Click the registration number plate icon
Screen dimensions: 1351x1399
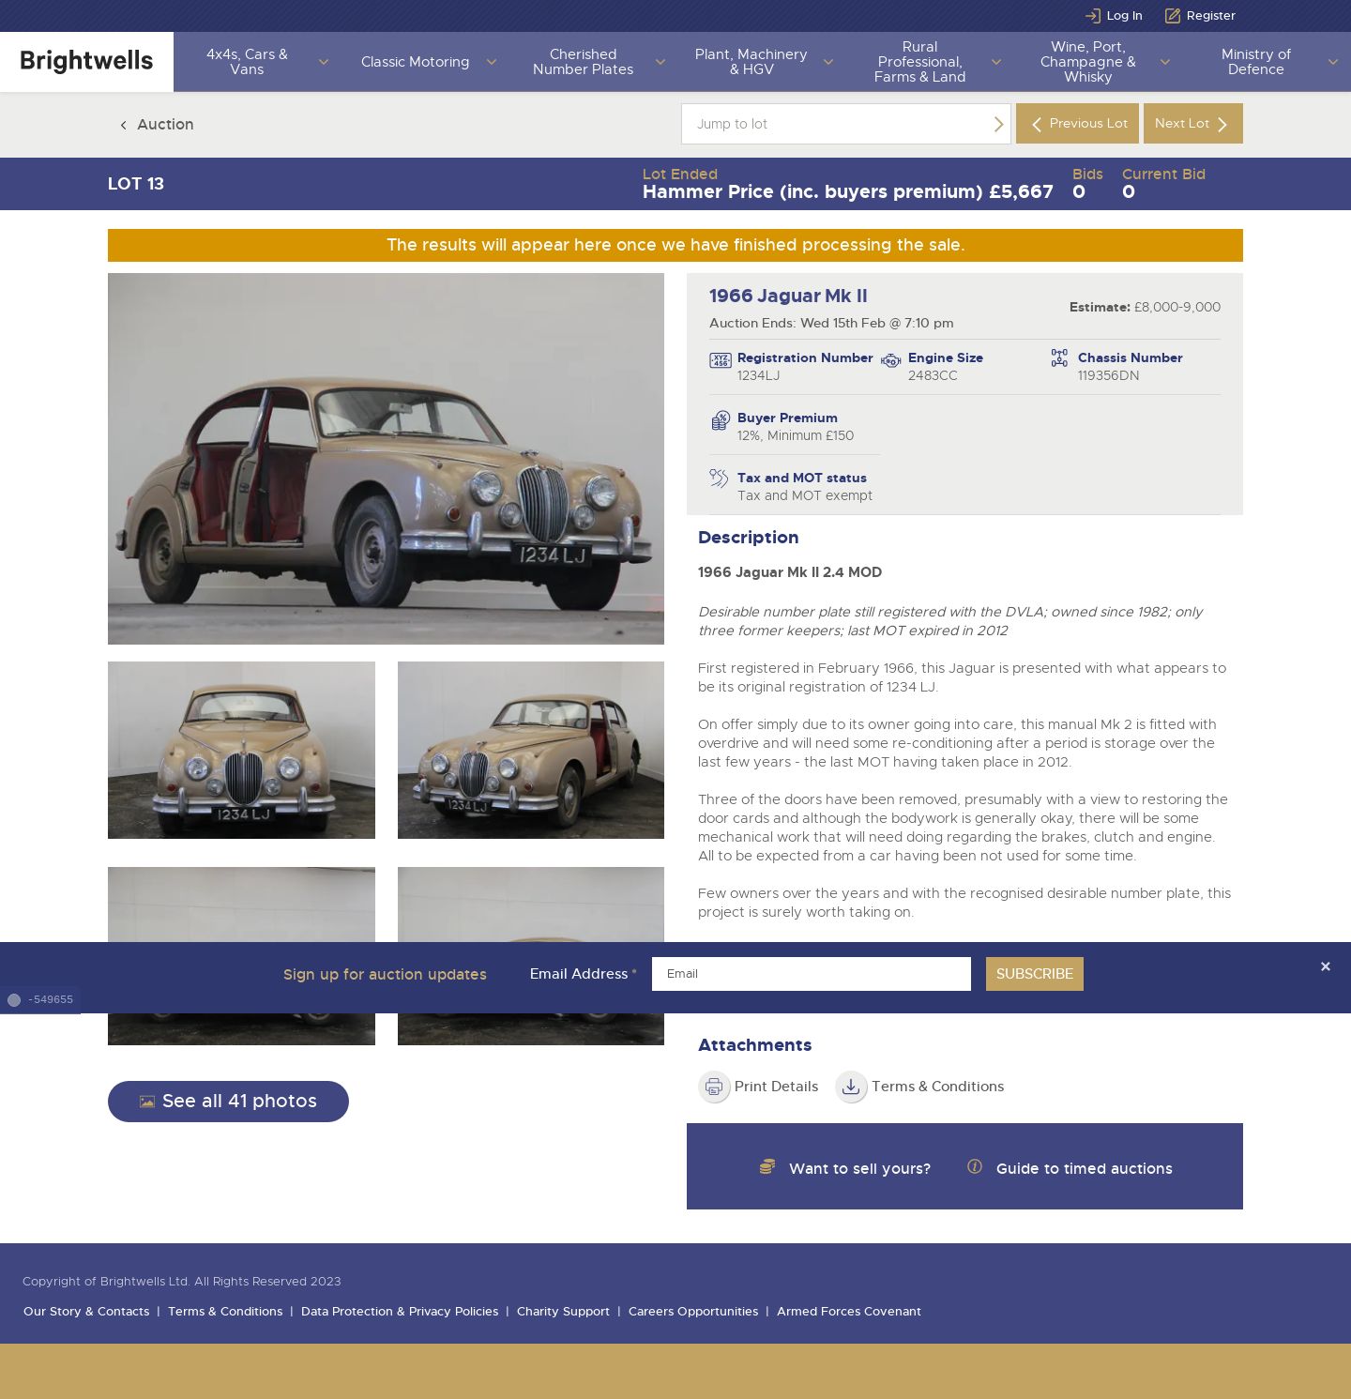click(x=721, y=360)
